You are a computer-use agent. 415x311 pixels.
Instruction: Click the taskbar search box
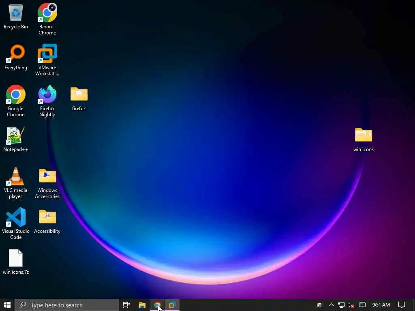tap(67, 305)
